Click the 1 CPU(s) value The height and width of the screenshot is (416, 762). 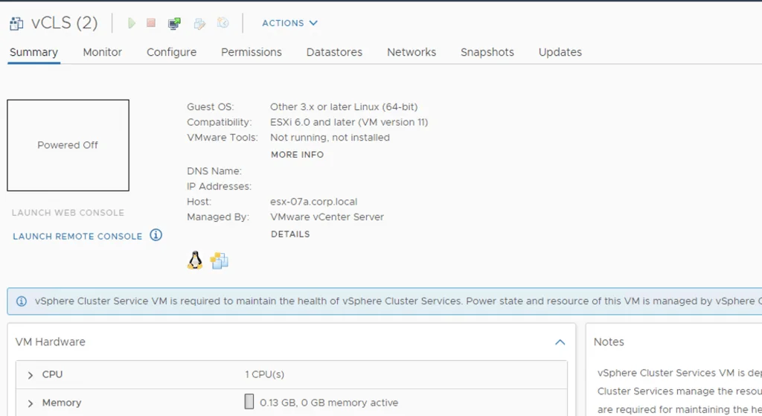click(x=264, y=374)
